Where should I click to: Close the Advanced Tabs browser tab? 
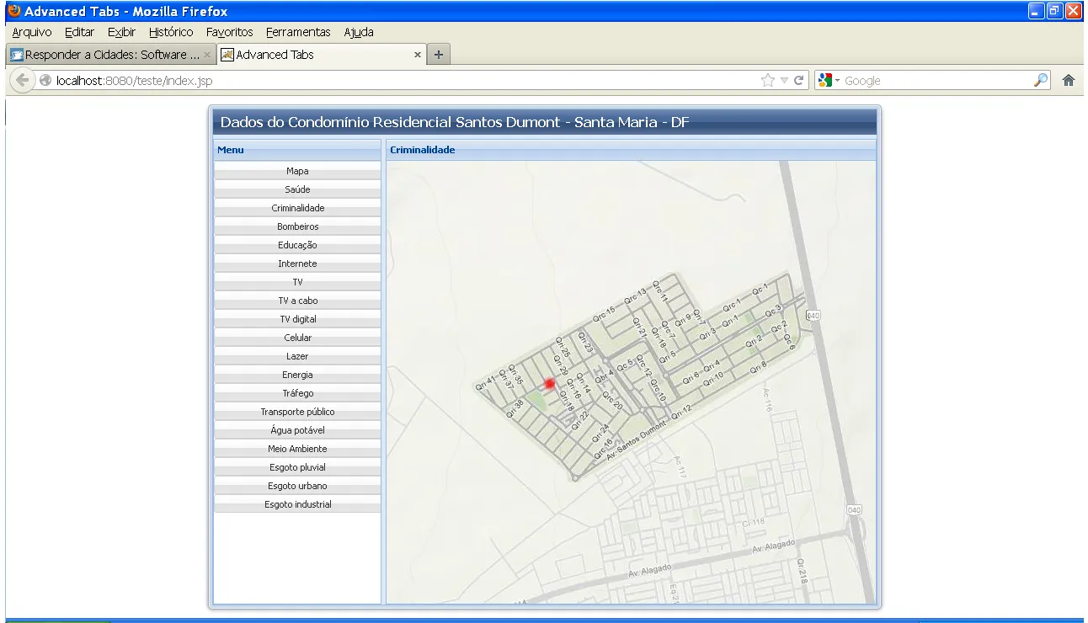click(418, 55)
